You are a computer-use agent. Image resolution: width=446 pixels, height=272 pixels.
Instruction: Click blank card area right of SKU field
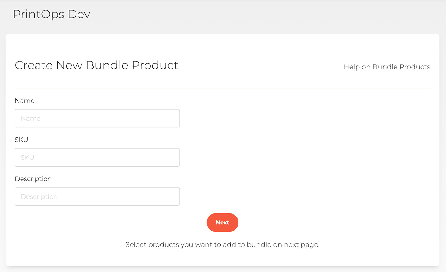[297, 157]
